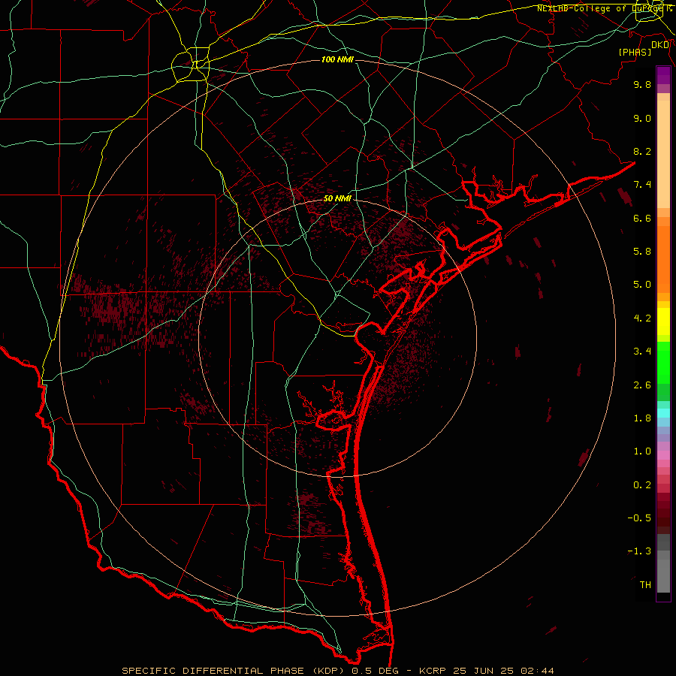Click the 1.8 value on the color scale
This screenshot has height=676, width=676.
[x=642, y=418]
